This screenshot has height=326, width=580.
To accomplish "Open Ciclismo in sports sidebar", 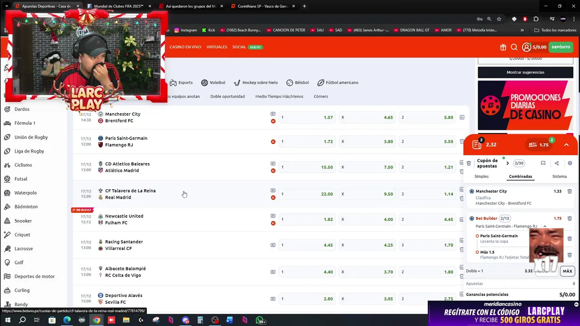I will click(23, 165).
